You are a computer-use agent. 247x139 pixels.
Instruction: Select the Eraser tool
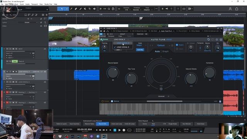click(x=76, y=9)
